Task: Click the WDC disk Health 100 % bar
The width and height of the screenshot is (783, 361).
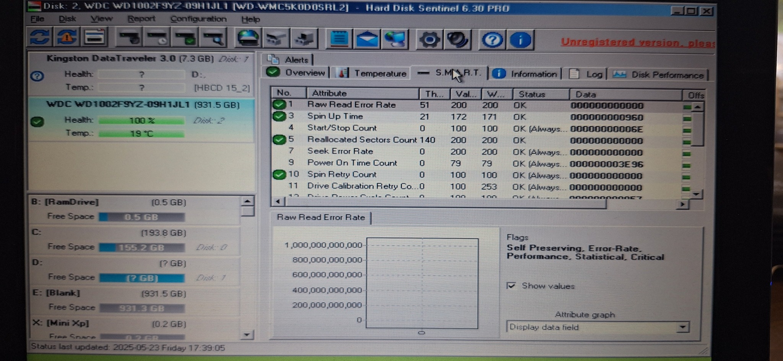Action: 141,121
